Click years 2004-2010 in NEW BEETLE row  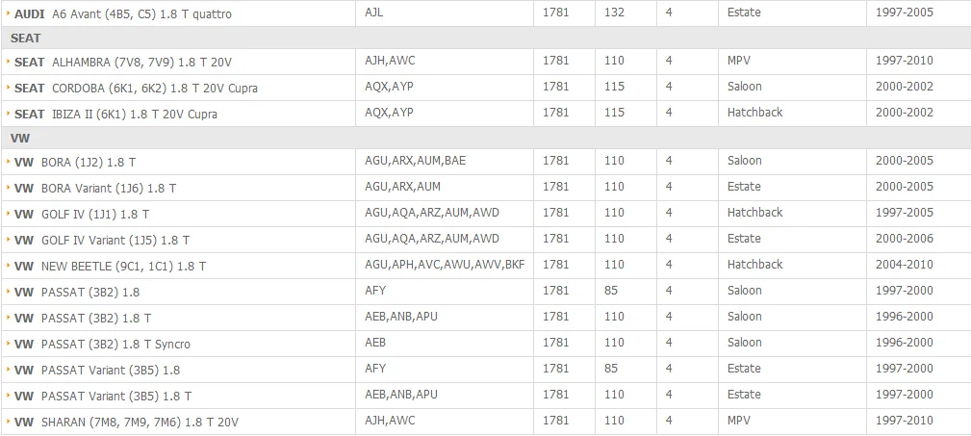905,265
